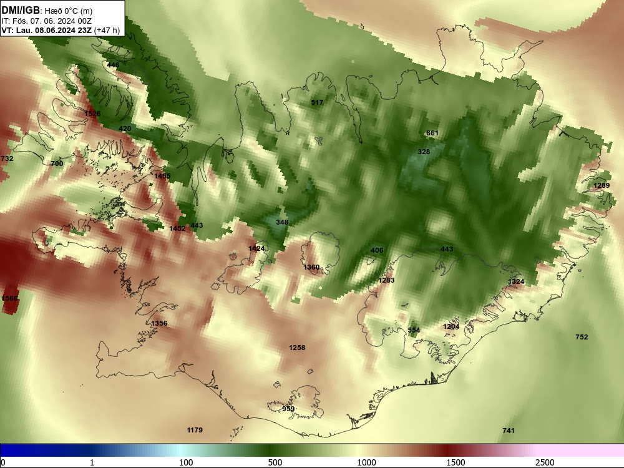Select the VT: Lau. 08.06.2024 23Z line
Screen dimensions: 624x468
pyautogui.click(x=47, y=30)
